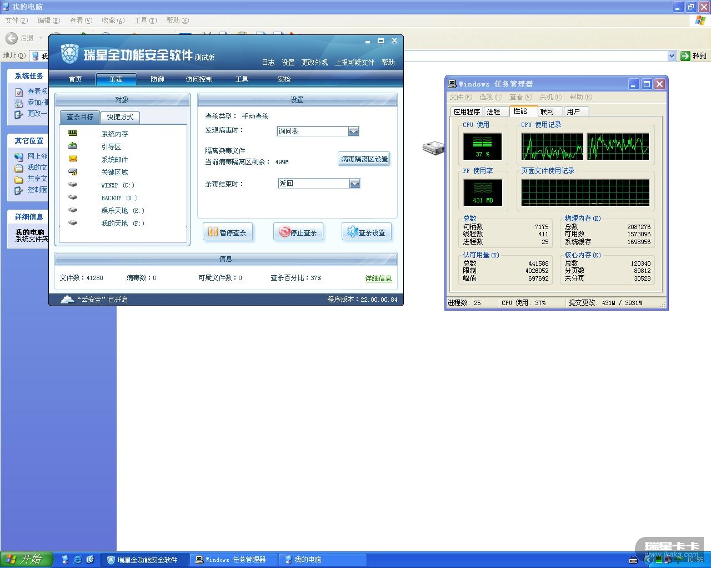Open the 日志 link in Rising header
Image resolution: width=711 pixels, height=568 pixels.
tap(268, 62)
